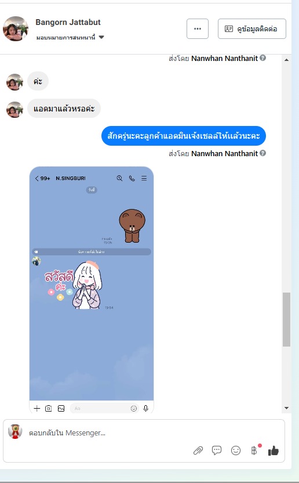
Task: Open saved replies speech bubble icon
Action: coord(217,450)
